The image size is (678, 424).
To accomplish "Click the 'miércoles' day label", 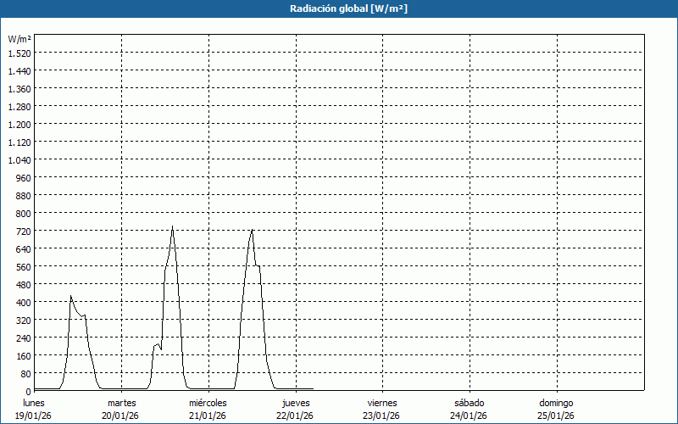I will click(x=208, y=403).
